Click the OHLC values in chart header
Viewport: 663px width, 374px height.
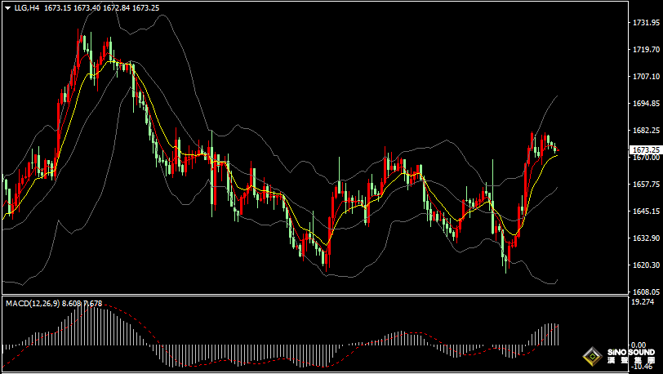click(101, 8)
